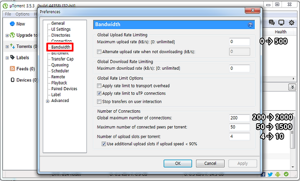Click the horizontal scroll right arrow in torrent list
300x181 pixels.
tap(293, 79)
